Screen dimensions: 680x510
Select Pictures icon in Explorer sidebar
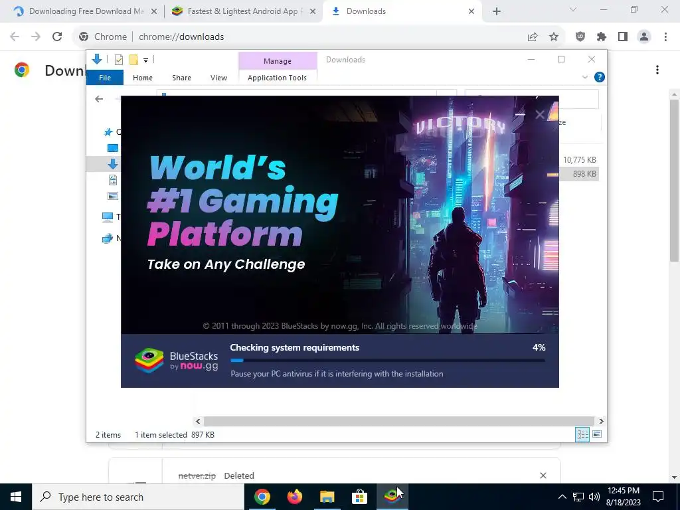pos(113,196)
